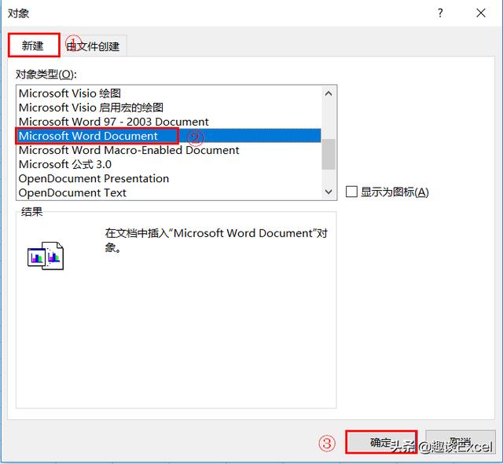Open the 由文件创建 tab
503x464 pixels.
94,46
